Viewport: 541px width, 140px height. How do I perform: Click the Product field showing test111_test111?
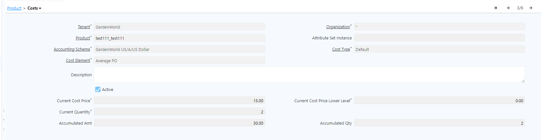pos(179,38)
